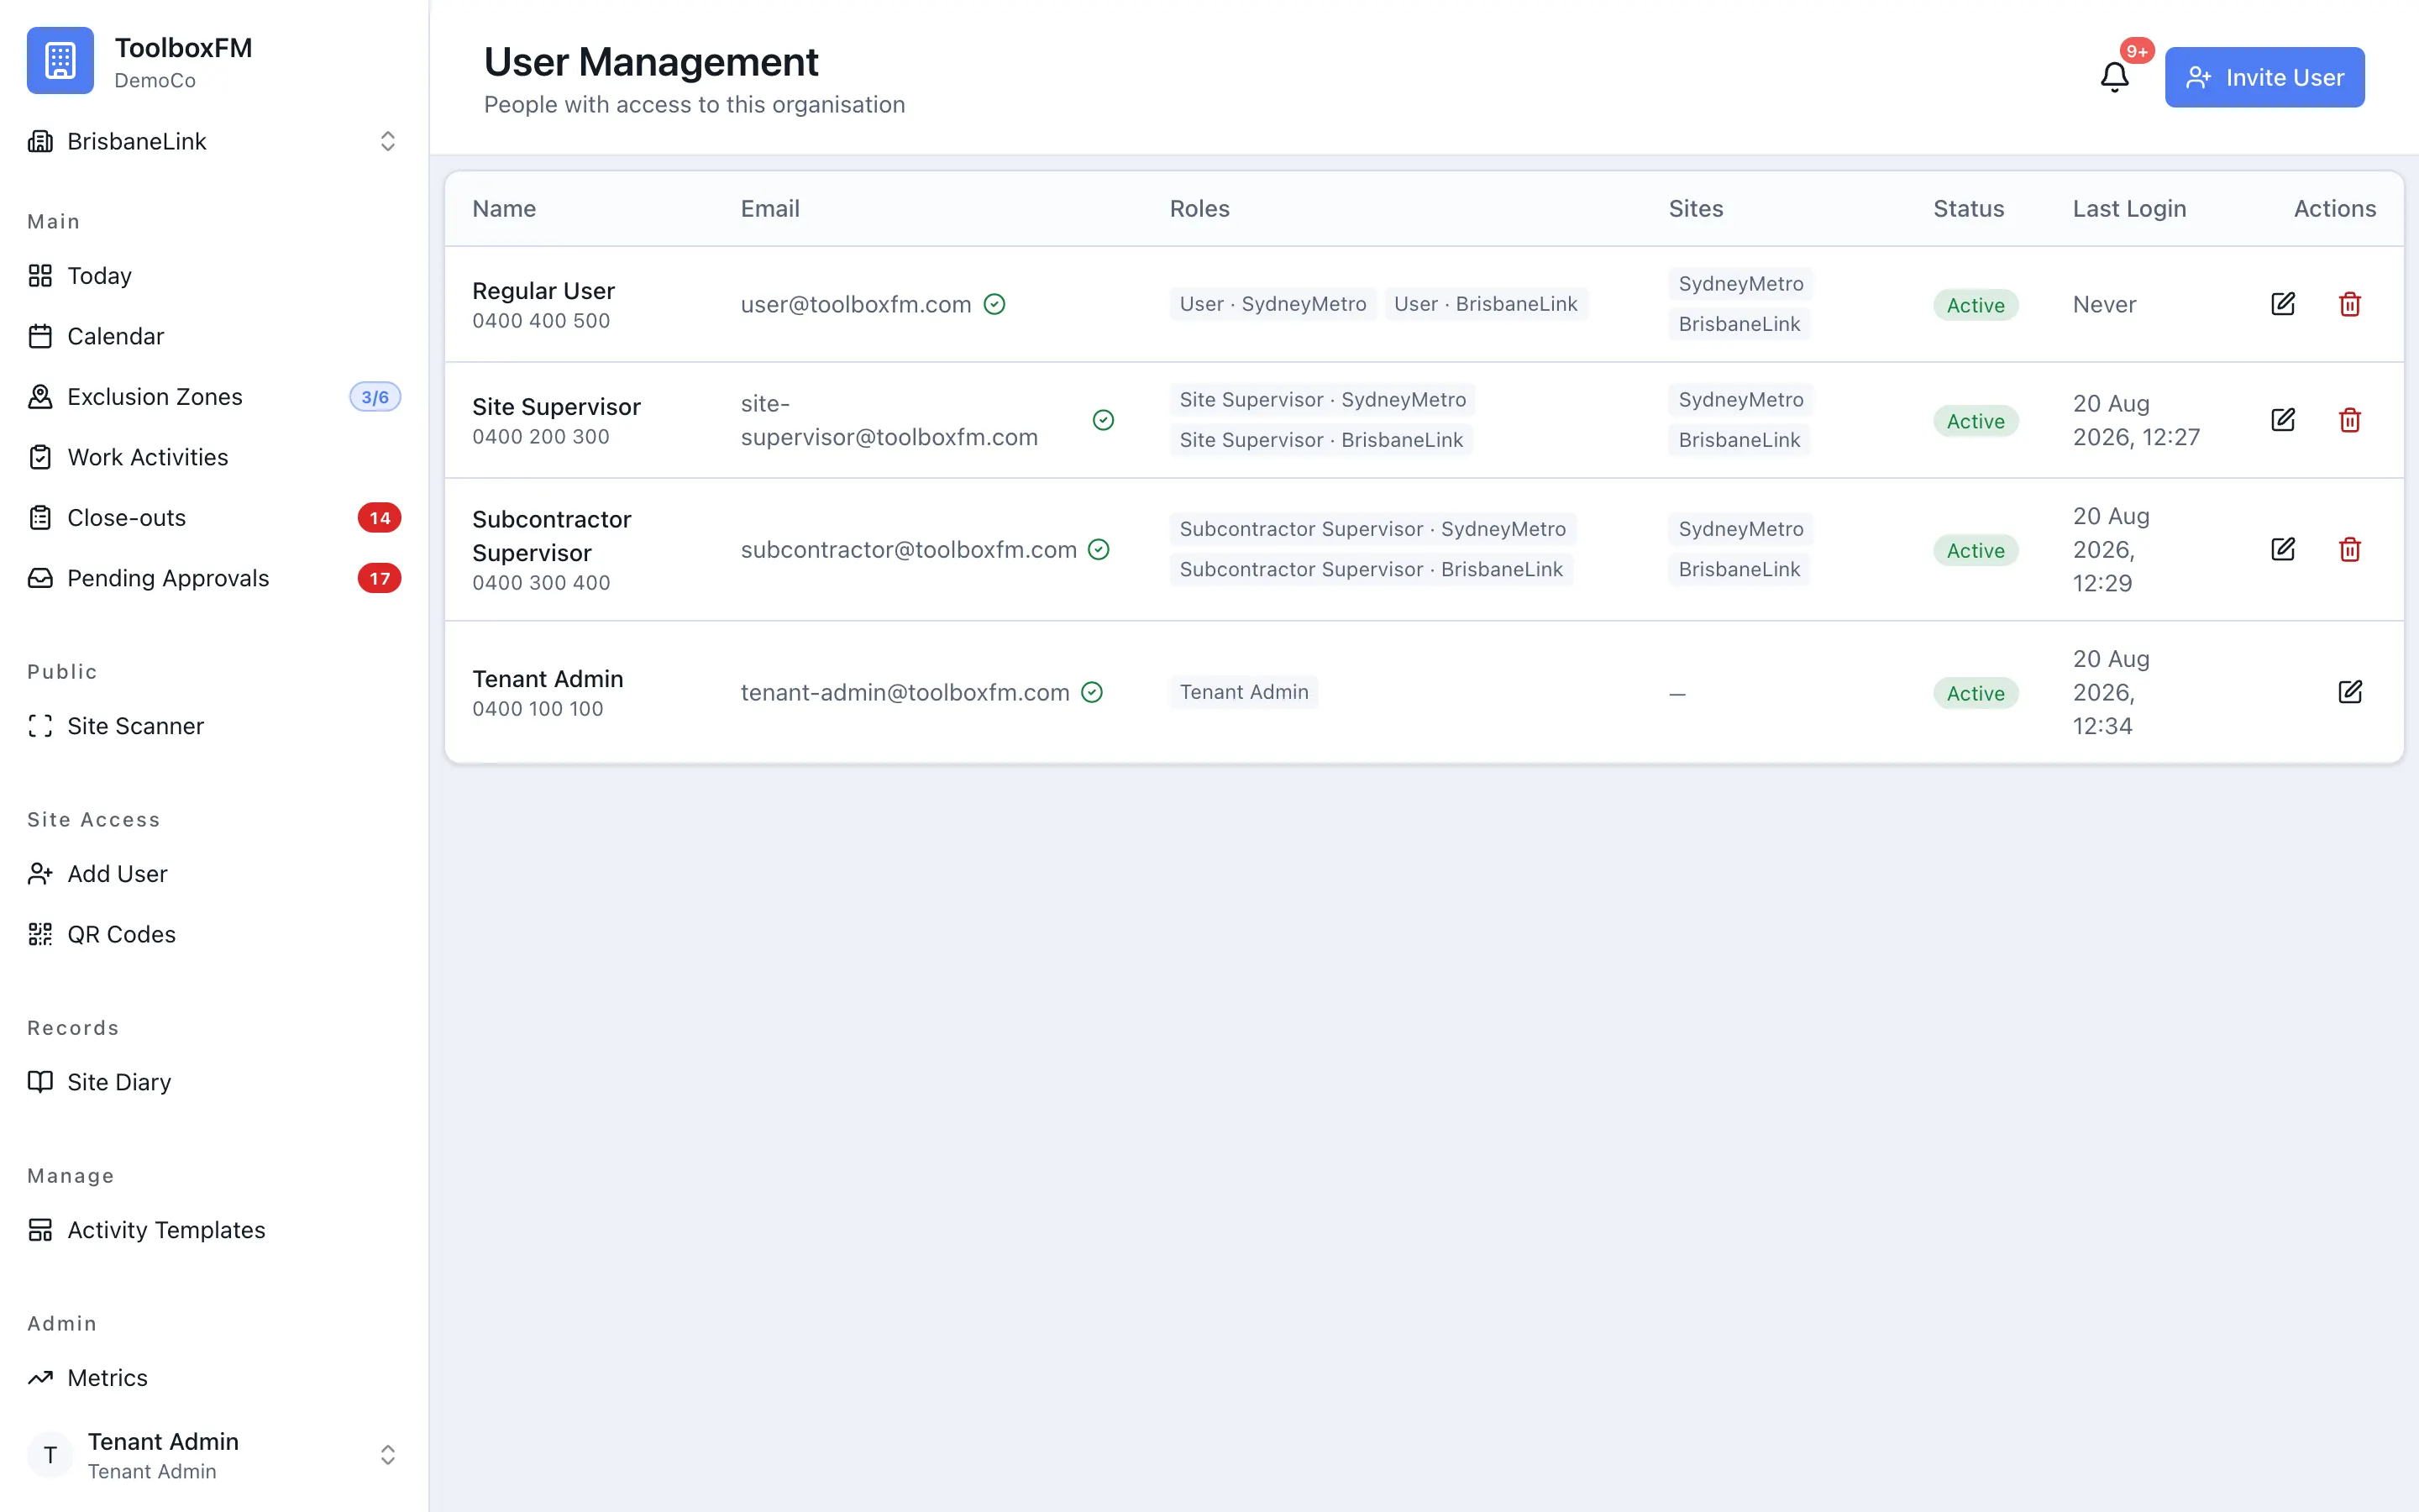Click the subcontractor@toolboxfm.com email
The height and width of the screenshot is (1512, 2419).
point(909,549)
